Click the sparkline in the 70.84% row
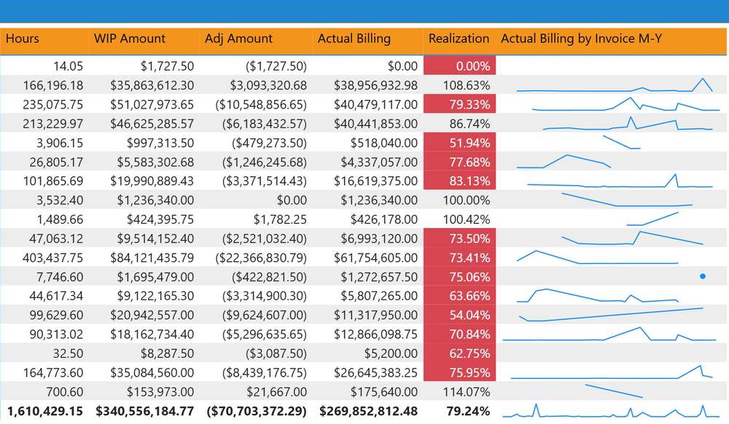 609,334
